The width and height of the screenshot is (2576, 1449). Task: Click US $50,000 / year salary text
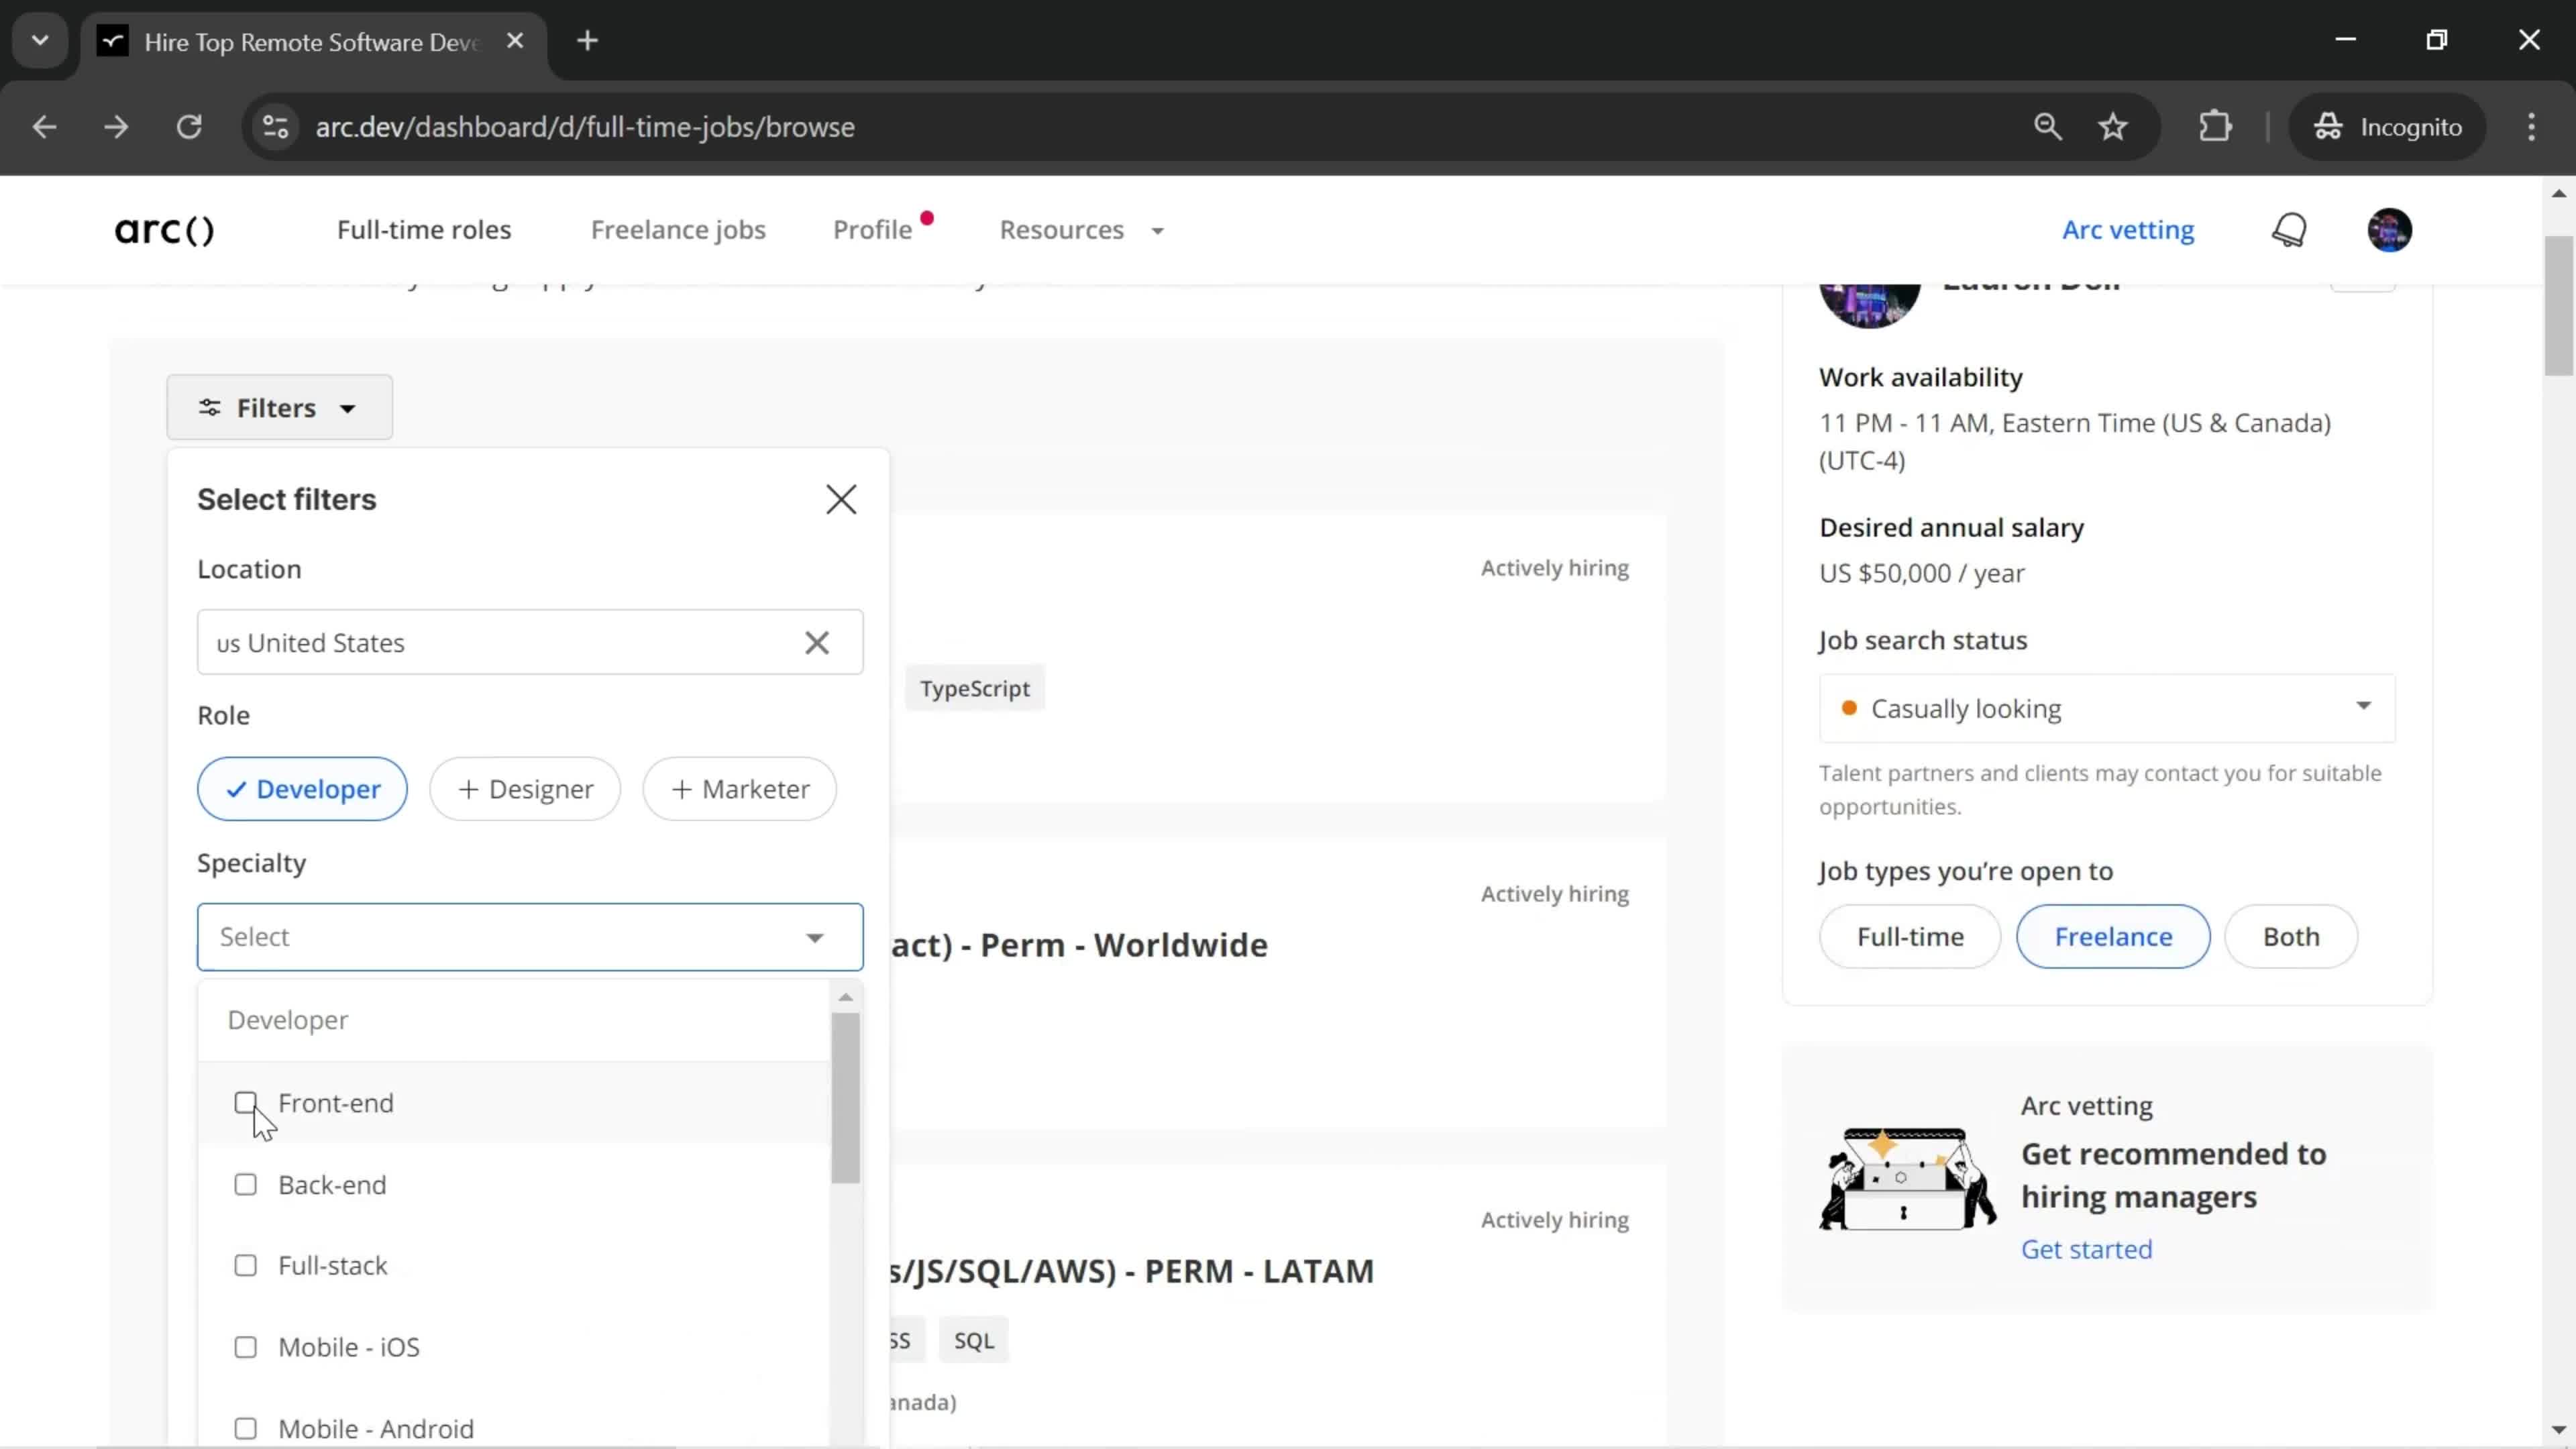[x=1921, y=574]
